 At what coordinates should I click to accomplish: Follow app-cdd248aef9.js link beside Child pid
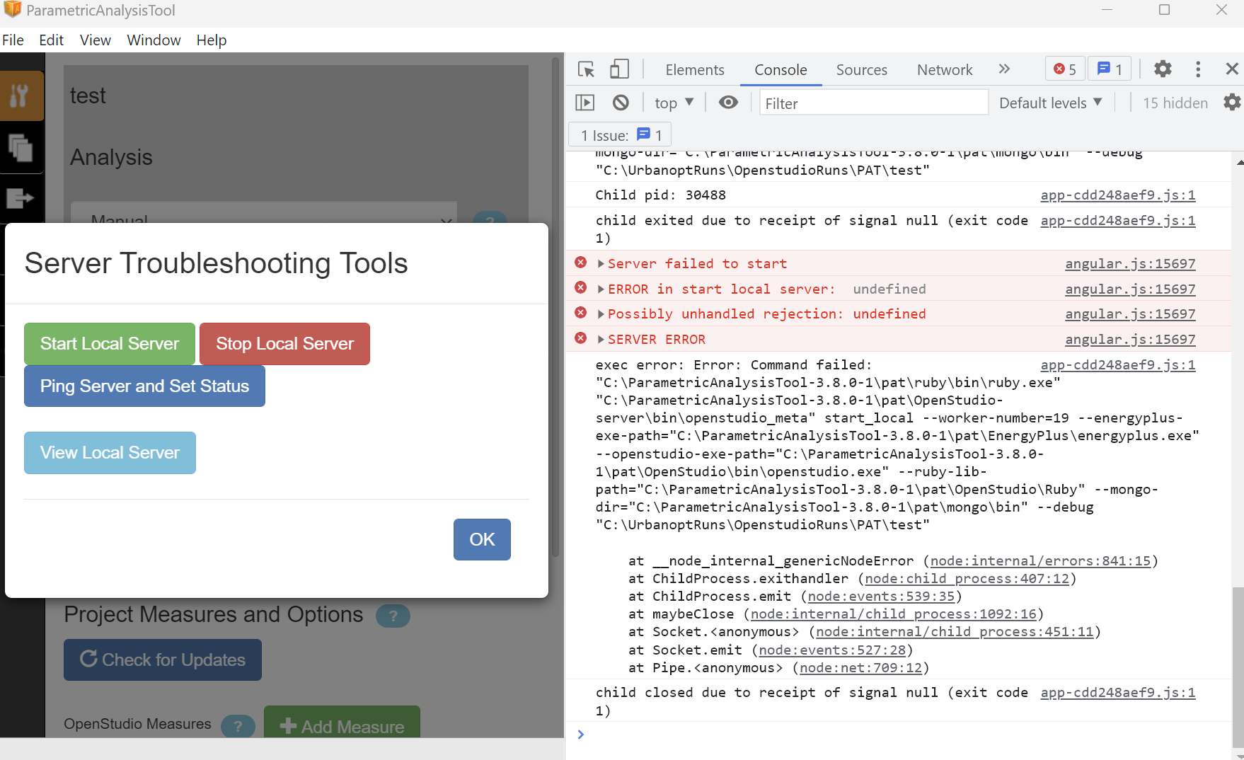pyautogui.click(x=1117, y=195)
